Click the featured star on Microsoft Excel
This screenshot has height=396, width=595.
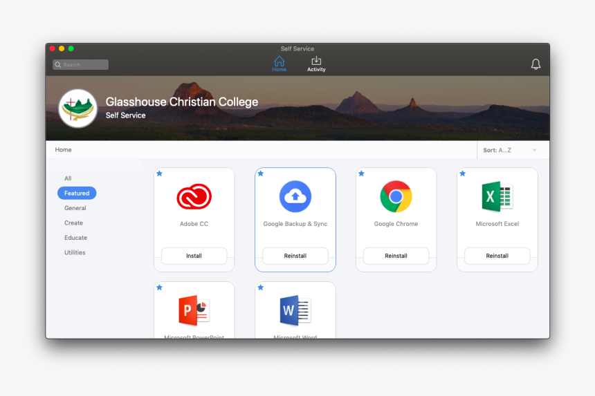point(463,173)
